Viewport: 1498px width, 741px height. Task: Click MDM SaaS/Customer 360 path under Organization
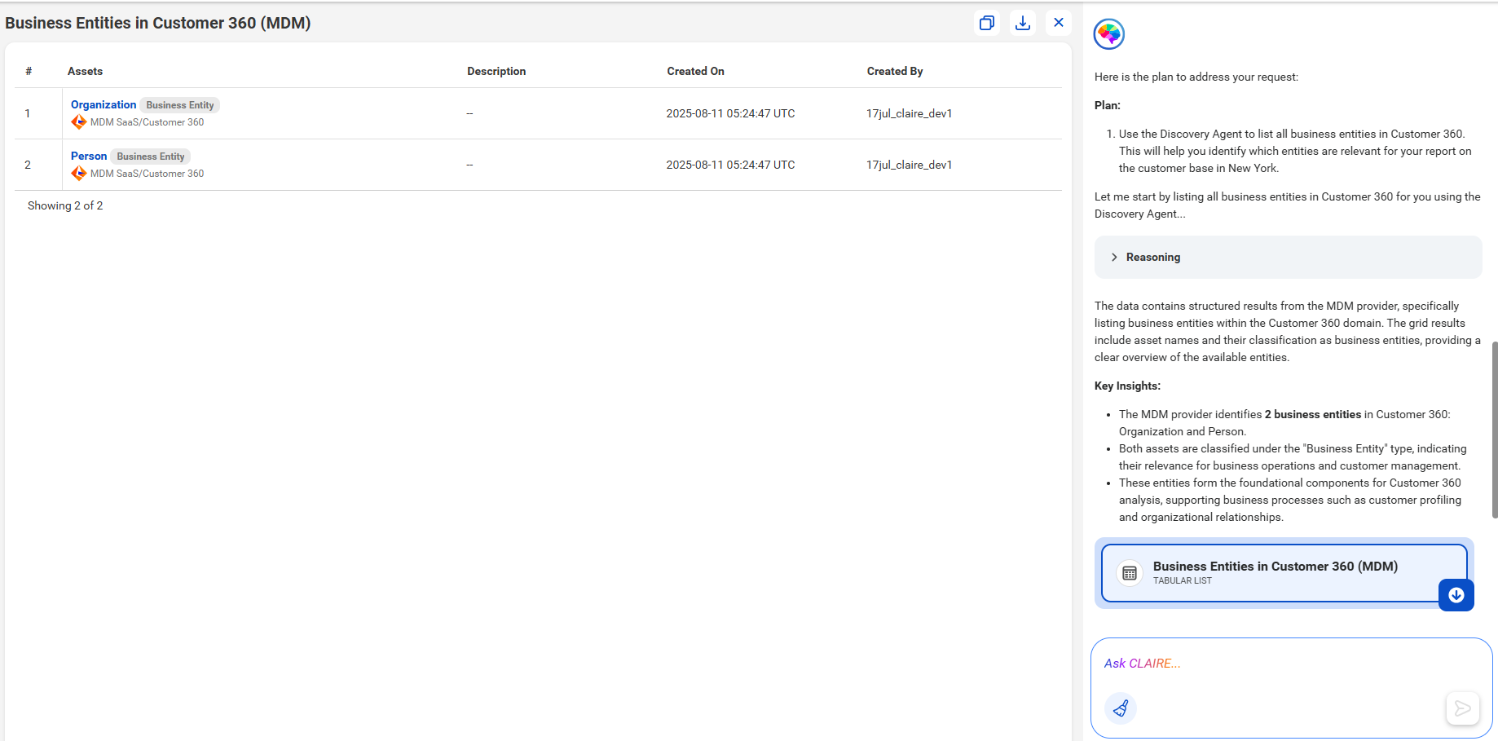(148, 122)
